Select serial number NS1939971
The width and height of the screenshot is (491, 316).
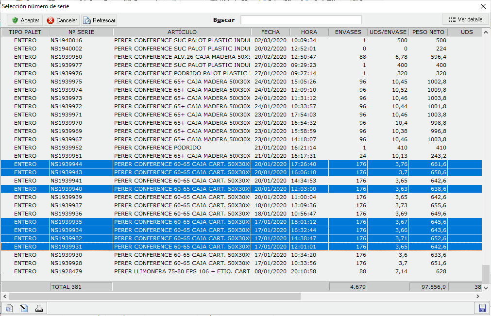click(x=66, y=115)
